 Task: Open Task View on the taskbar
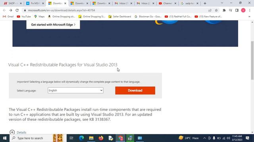coord(71,138)
